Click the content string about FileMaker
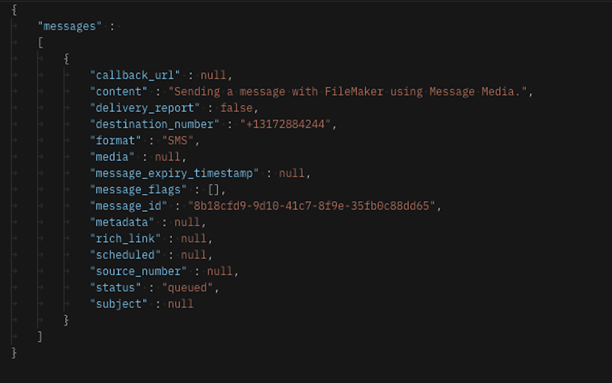The width and height of the screenshot is (612, 383). point(348,92)
